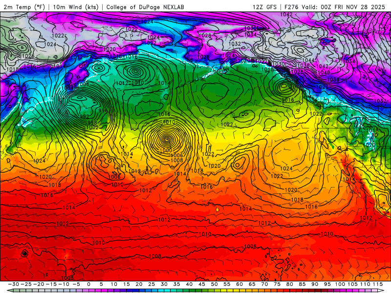The width and height of the screenshot is (391, 293).
Task: Click the 65 label on temperature scale
Action: coord(252,284)
